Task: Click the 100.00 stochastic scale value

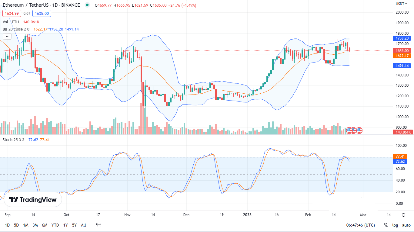Action: pos(401,146)
